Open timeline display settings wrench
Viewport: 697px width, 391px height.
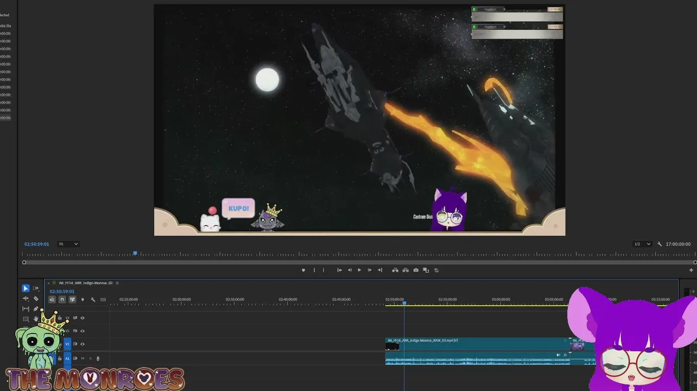click(93, 299)
